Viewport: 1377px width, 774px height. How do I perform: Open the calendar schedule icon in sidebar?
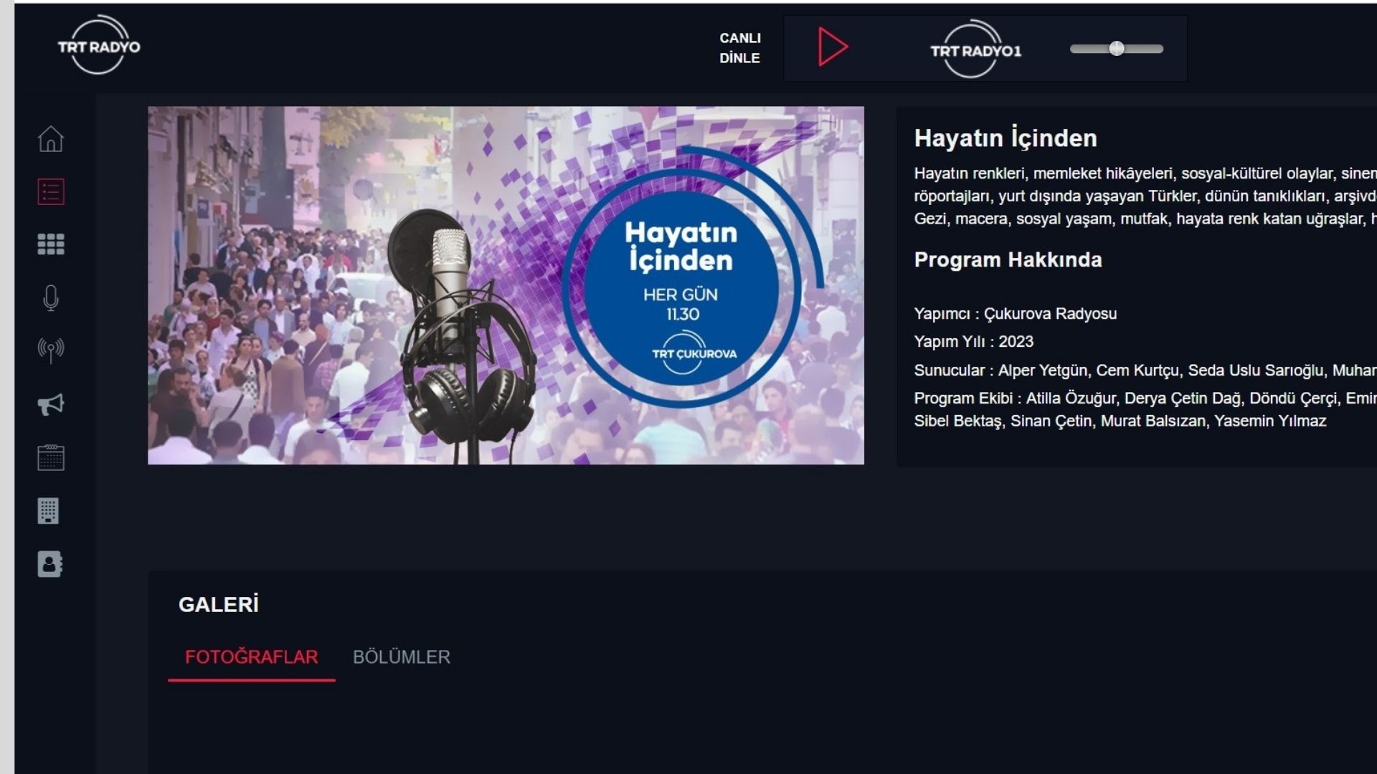click(x=51, y=457)
